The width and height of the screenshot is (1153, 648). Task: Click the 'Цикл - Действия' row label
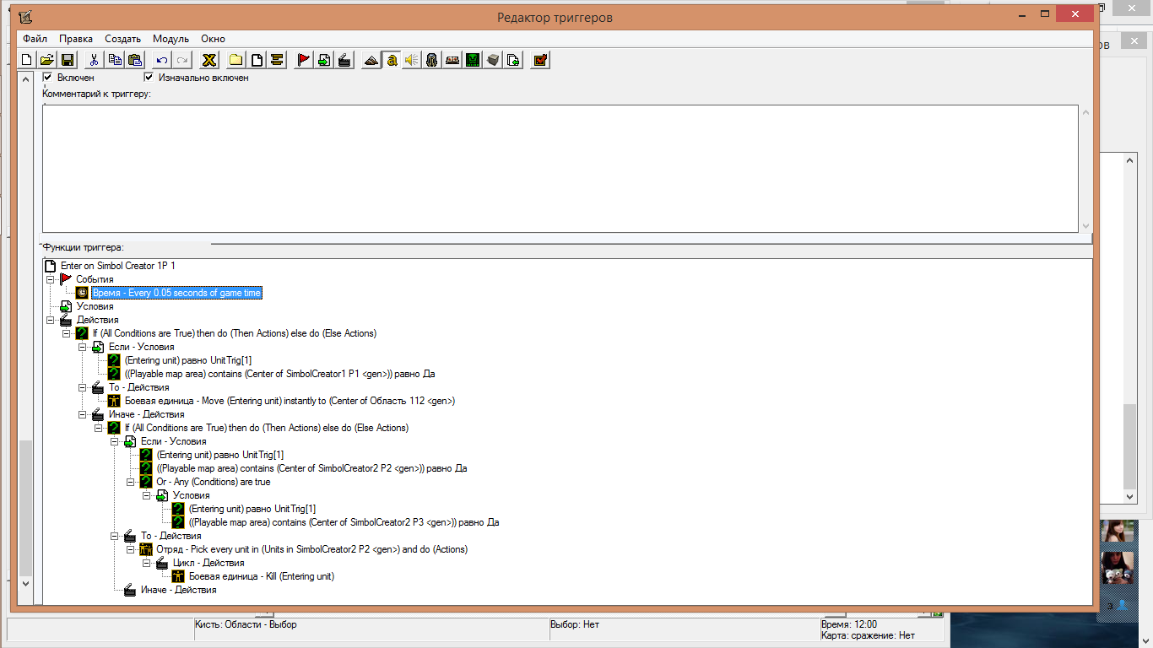[208, 563]
